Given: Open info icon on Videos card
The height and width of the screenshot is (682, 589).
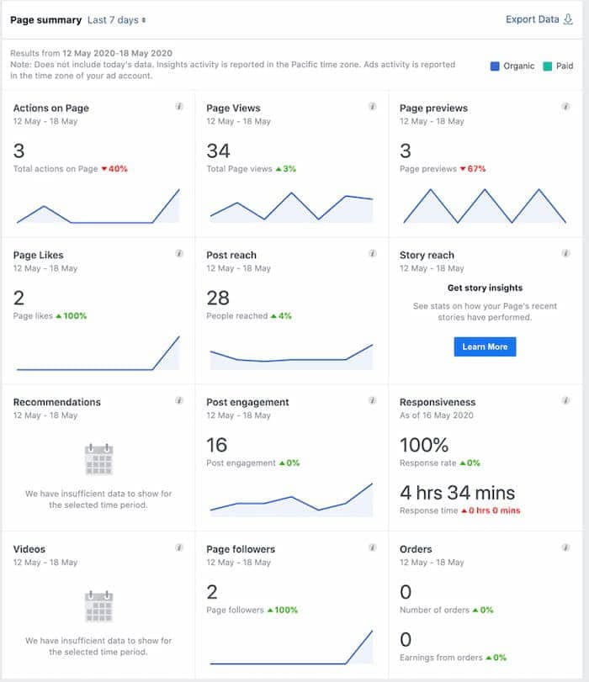Looking at the screenshot, I should point(179,547).
